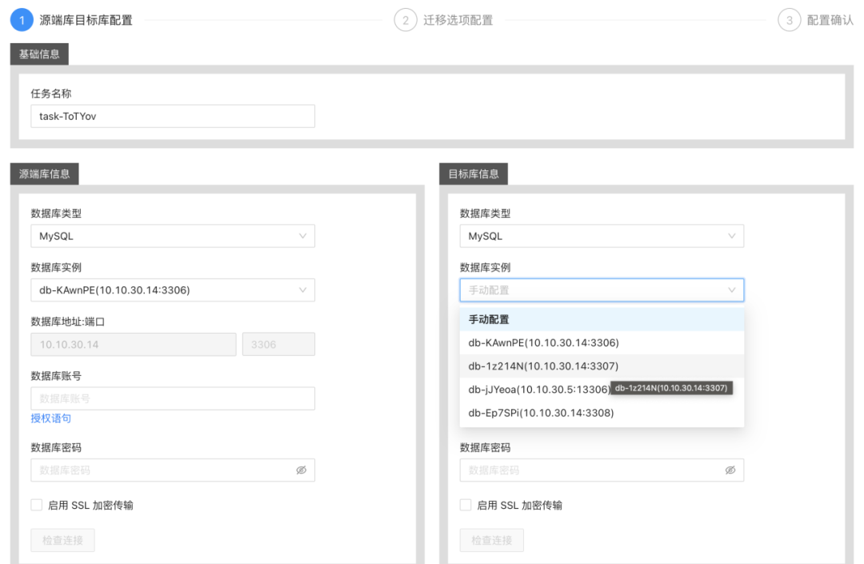Enable SSL encryption for source database

[x=36, y=505]
